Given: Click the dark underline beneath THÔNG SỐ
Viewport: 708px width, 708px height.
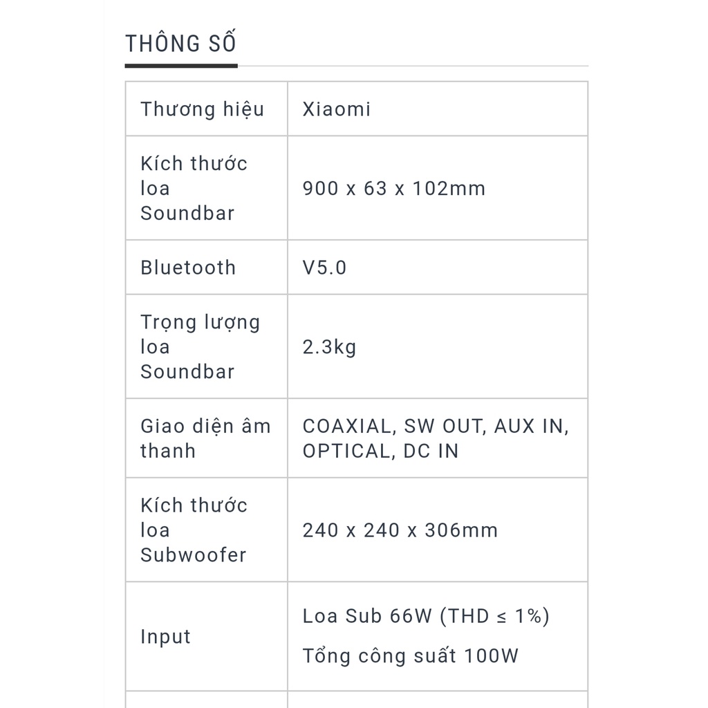Looking at the screenshot, I should point(181,66).
